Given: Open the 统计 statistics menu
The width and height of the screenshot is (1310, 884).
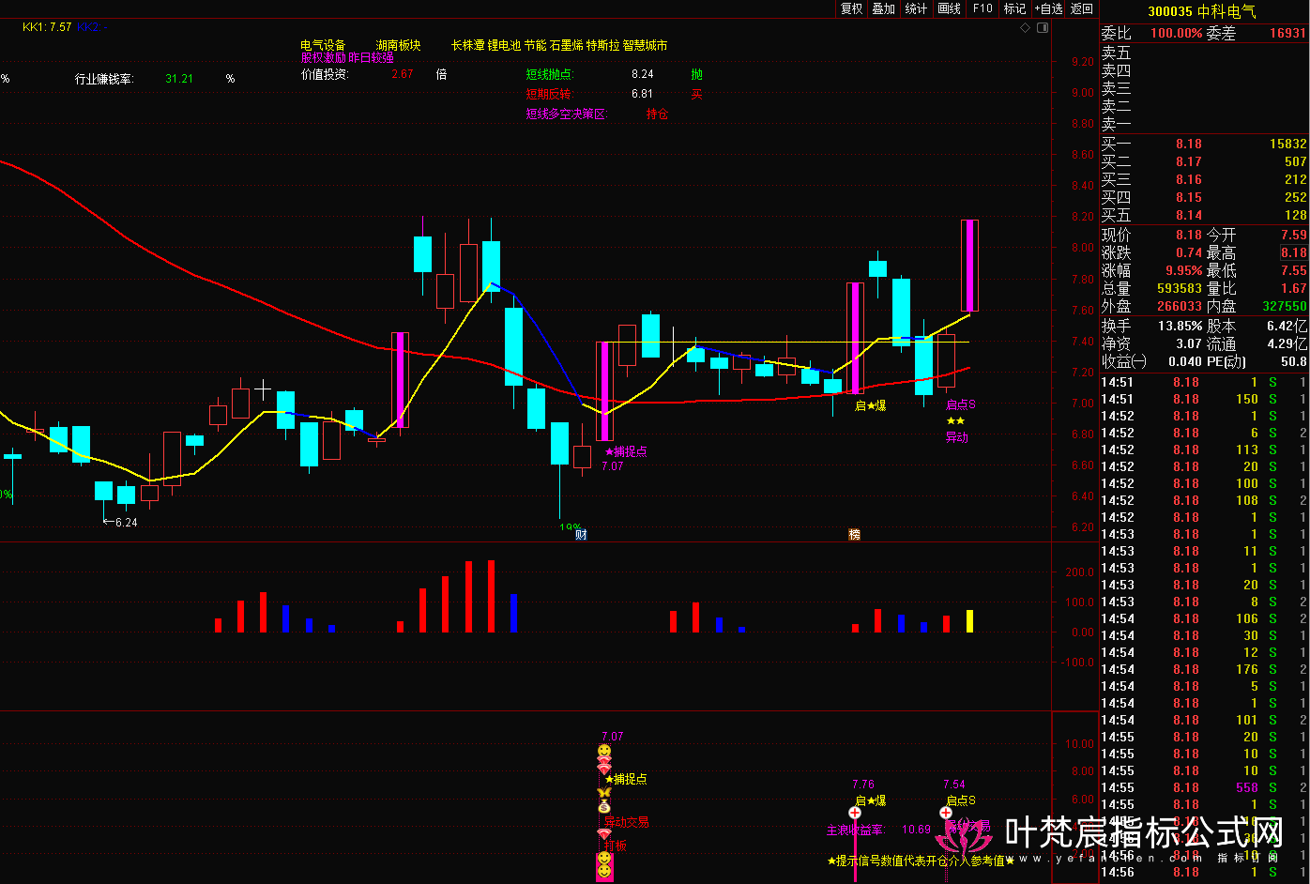Looking at the screenshot, I should [917, 8].
